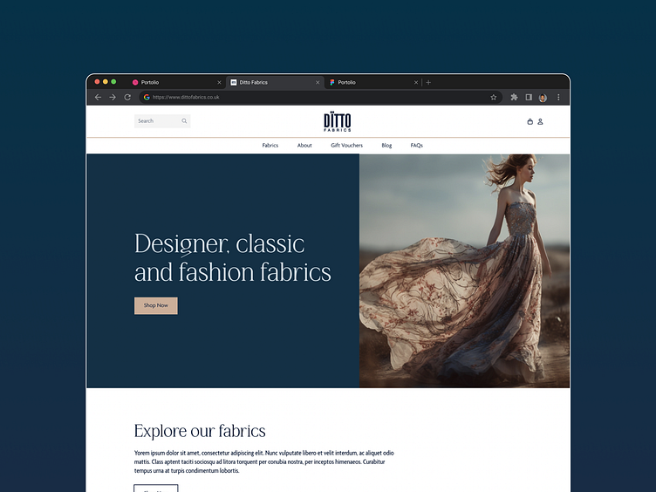Open a new tab with the plus icon
Viewport: 656px width, 492px height.
tap(428, 82)
